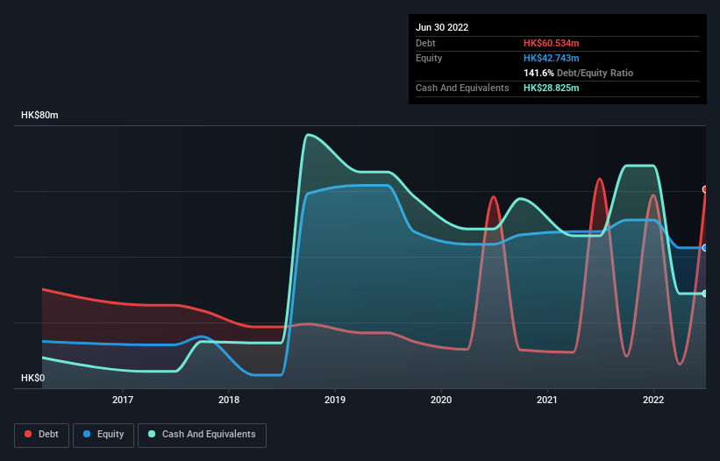Toggle the Cash And Equivalents legend button
Screen dimensions: 720x461
click(202, 435)
